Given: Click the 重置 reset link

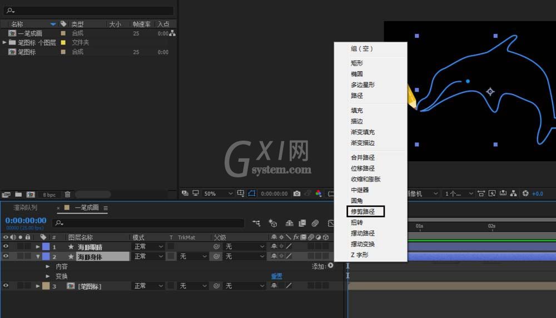Looking at the screenshot, I should tap(276, 276).
